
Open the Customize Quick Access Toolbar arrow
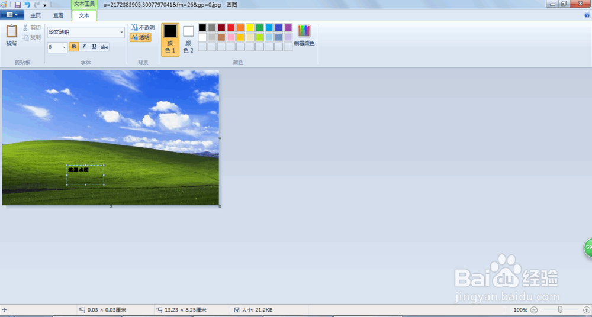[x=45, y=5]
